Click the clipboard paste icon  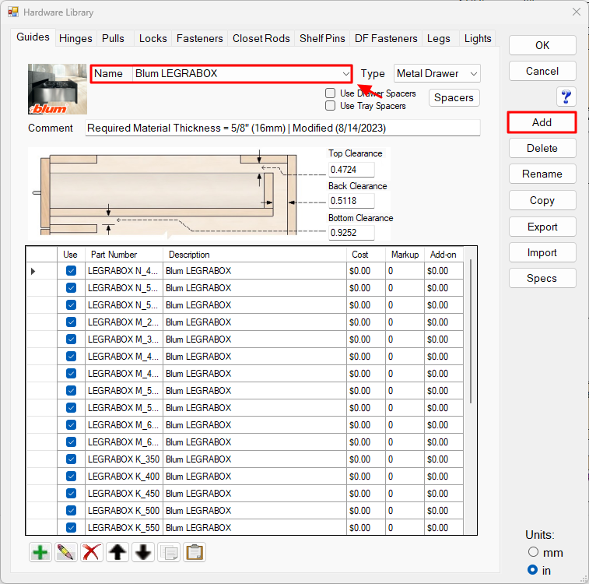point(195,552)
